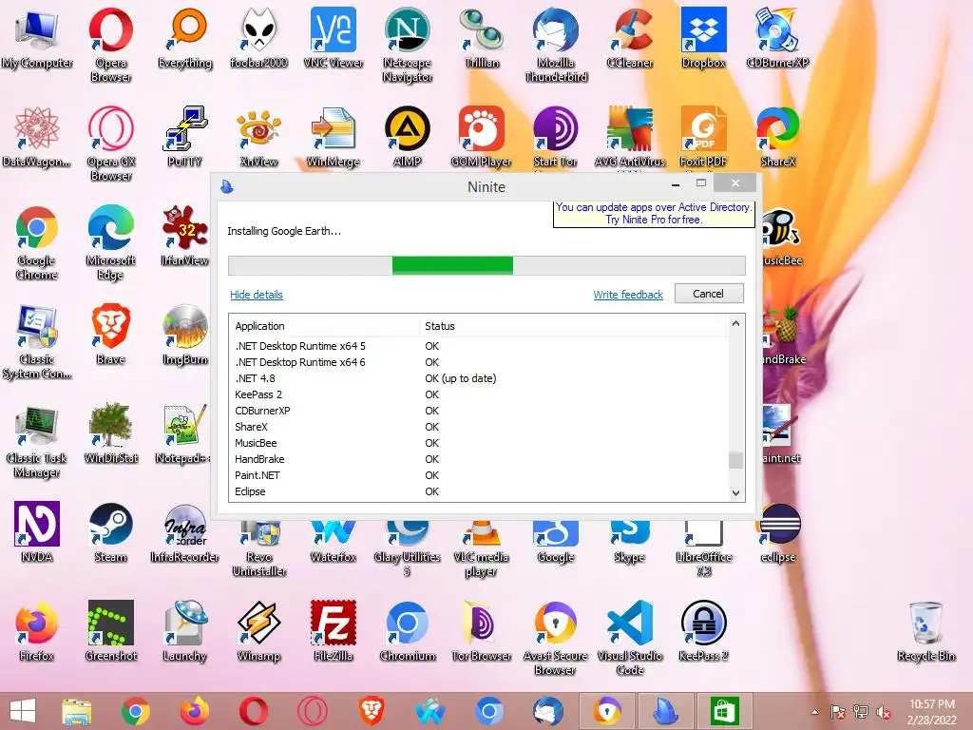973x730 pixels.
Task: Cancel the Ninite installation
Action: [709, 294]
